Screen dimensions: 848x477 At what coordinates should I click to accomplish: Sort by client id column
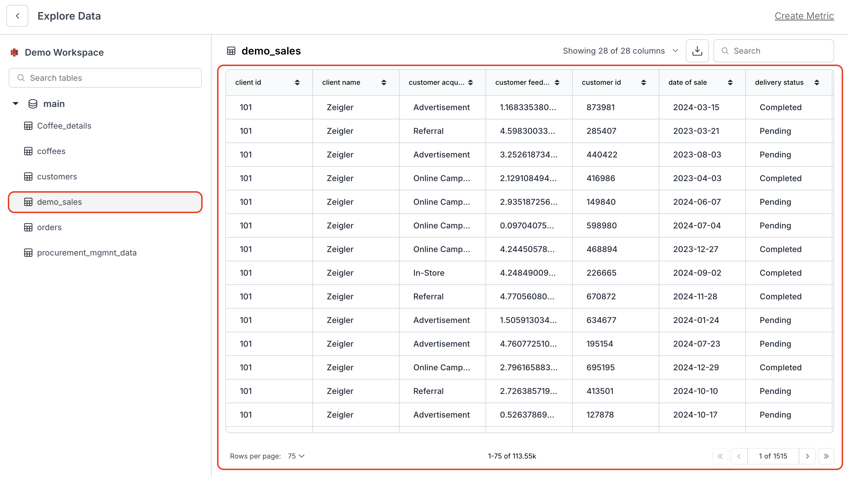[x=297, y=82]
